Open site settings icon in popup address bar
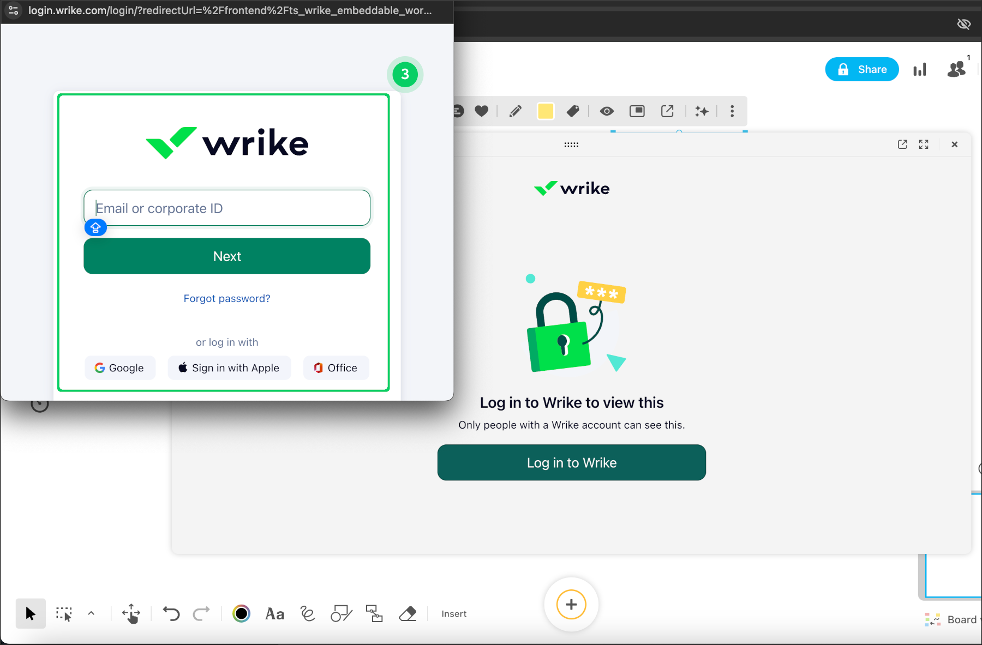This screenshot has width=982, height=645. 14,10
